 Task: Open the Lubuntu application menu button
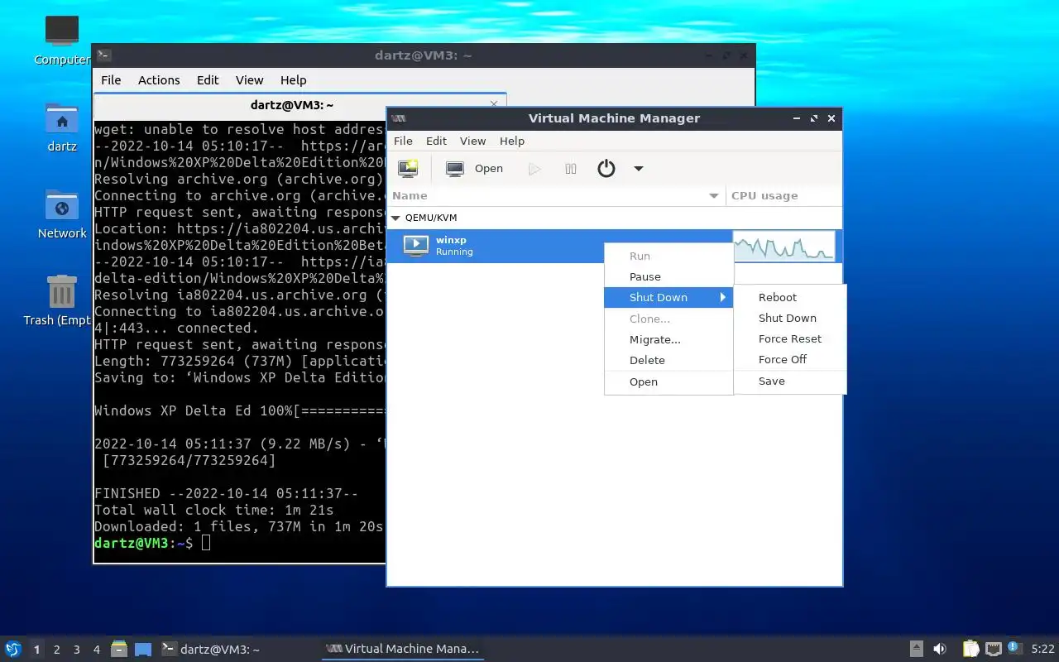point(12,649)
